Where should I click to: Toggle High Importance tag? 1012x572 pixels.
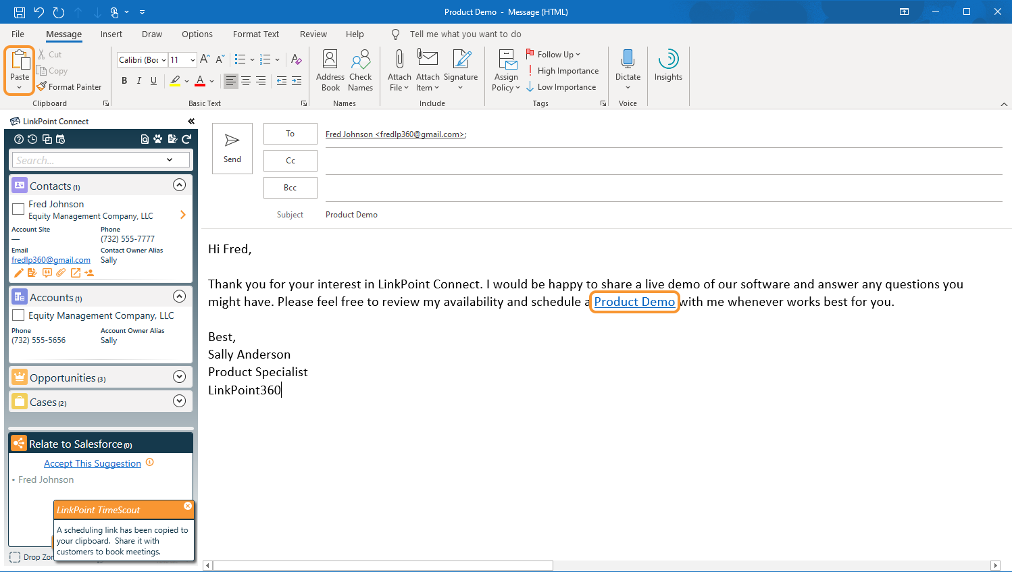click(x=563, y=70)
